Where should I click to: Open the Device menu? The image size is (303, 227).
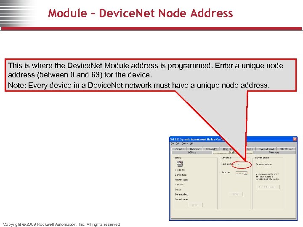pos(185,144)
